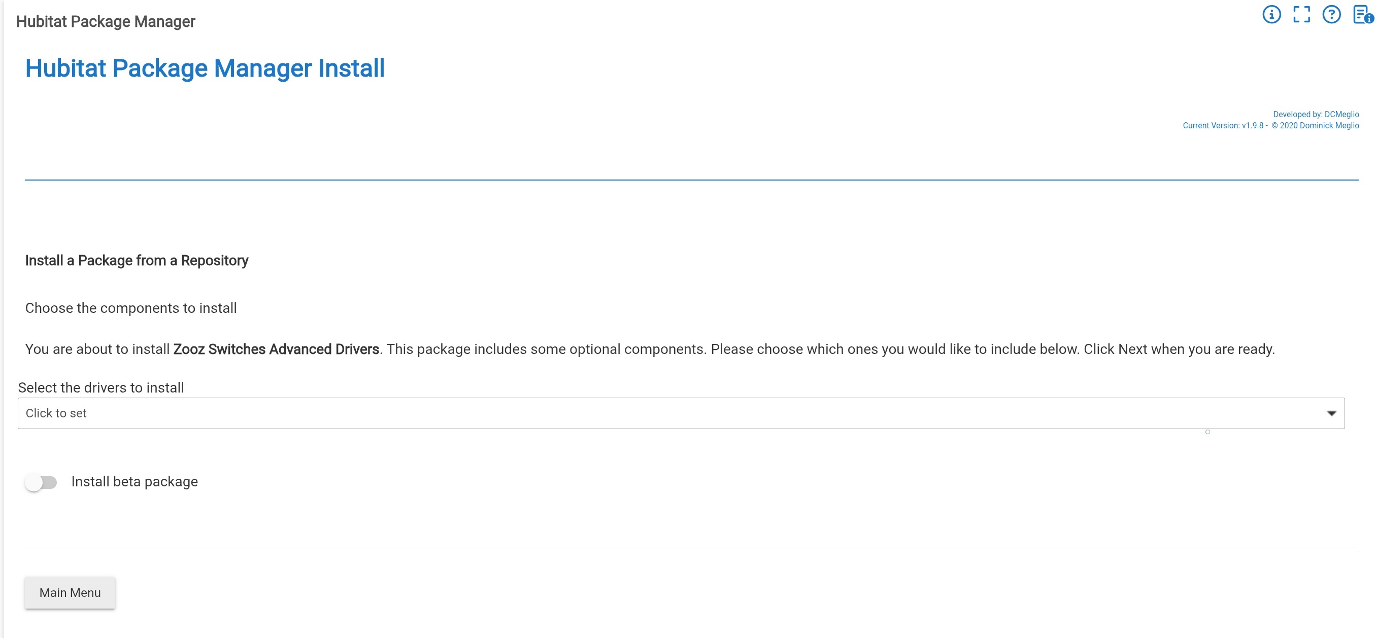
Task: Click the blue horizontal divider line
Action: click(692, 180)
